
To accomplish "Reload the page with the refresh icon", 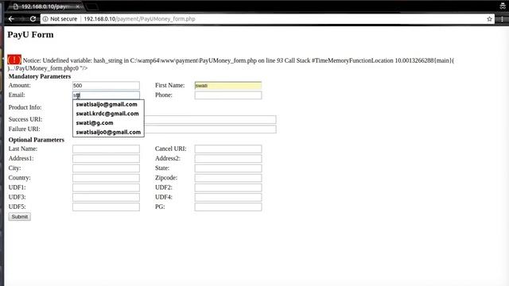I will [x=33, y=19].
